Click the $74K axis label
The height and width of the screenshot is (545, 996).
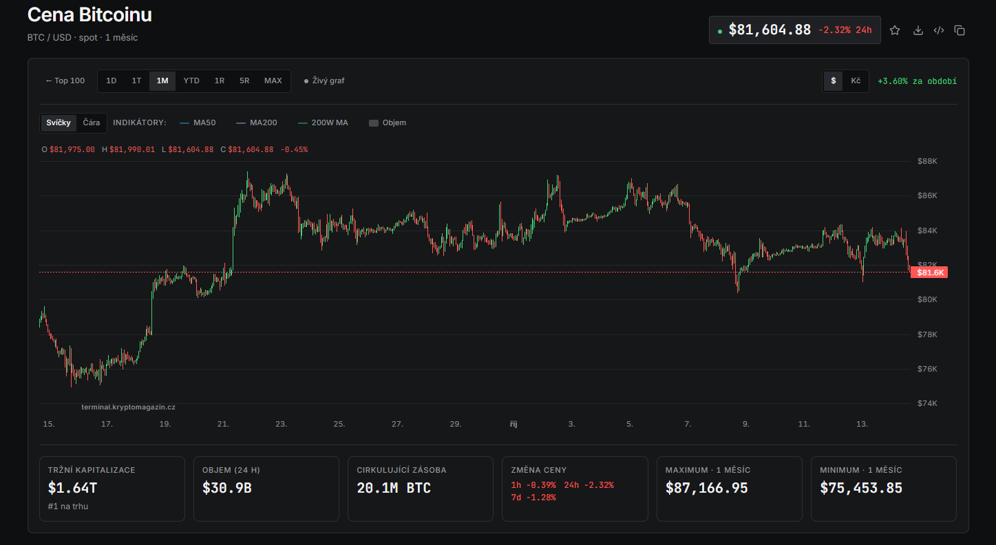pos(927,403)
